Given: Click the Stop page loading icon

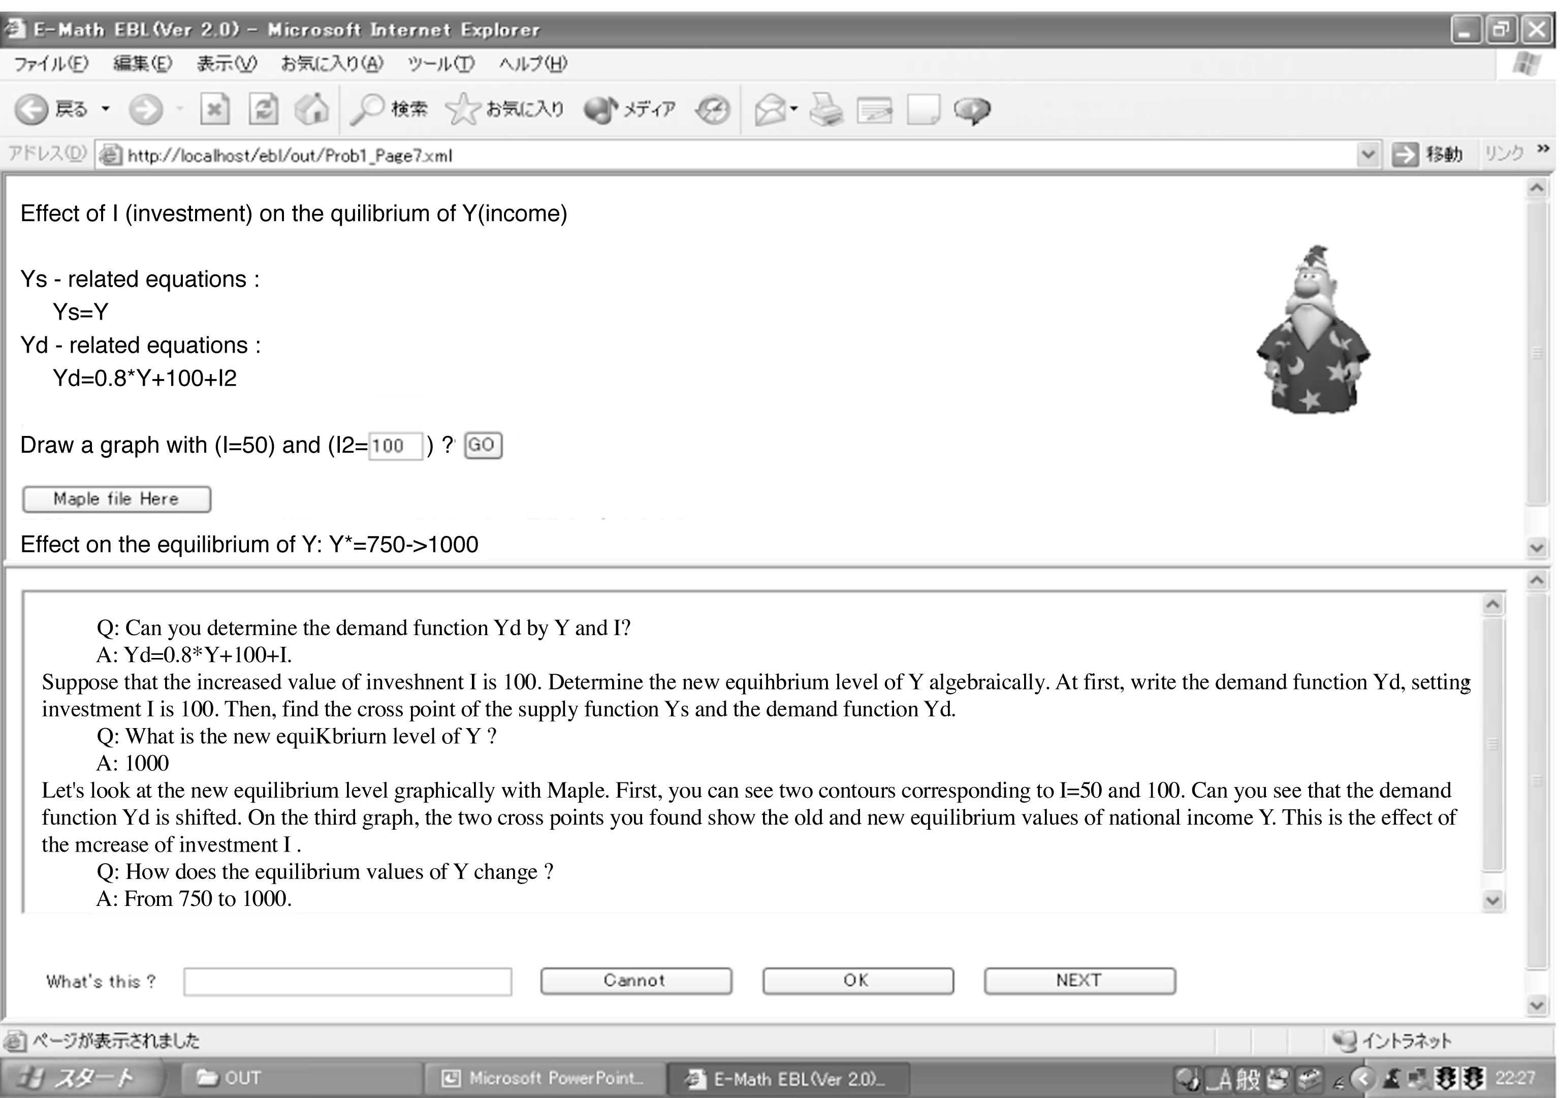Looking at the screenshot, I should coord(214,109).
